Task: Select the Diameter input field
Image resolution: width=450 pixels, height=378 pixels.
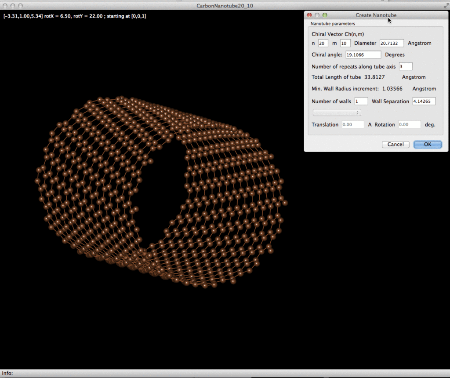Action: pos(392,43)
